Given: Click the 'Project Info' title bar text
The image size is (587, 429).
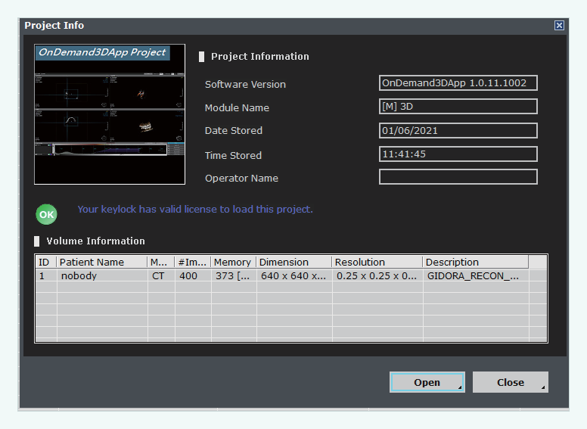Looking at the screenshot, I should point(54,25).
